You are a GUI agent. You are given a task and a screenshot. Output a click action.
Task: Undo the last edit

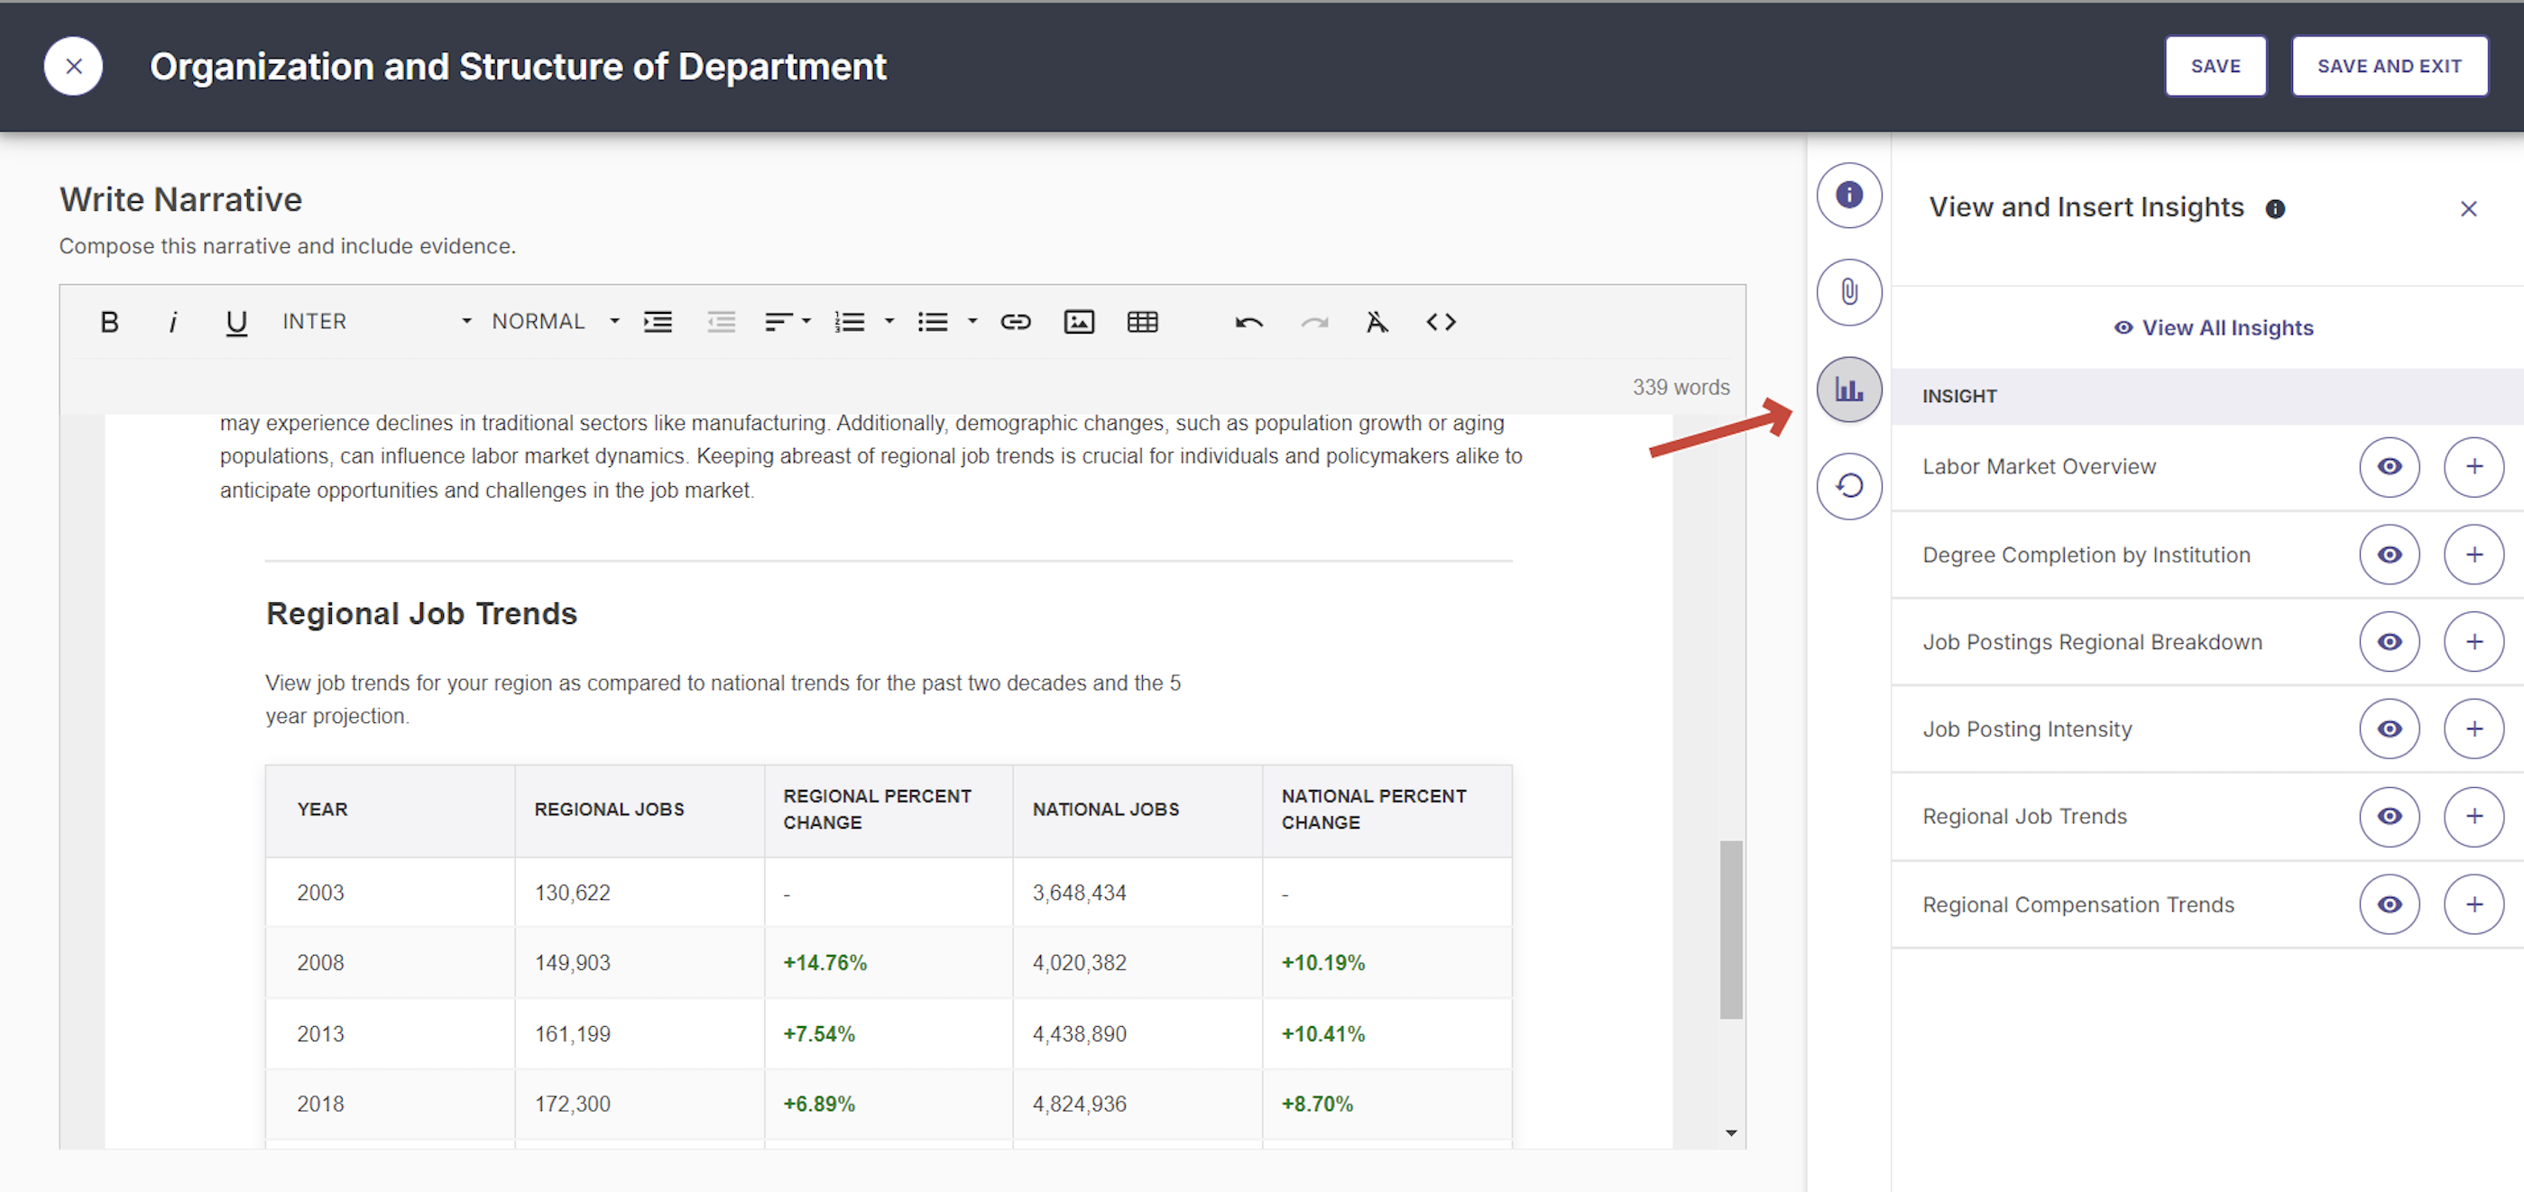coord(1249,321)
